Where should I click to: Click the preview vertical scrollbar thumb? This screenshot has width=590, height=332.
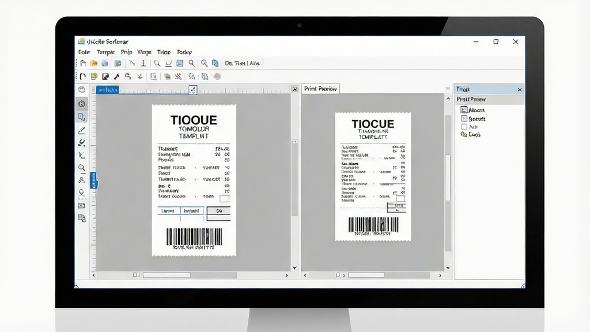[448, 178]
